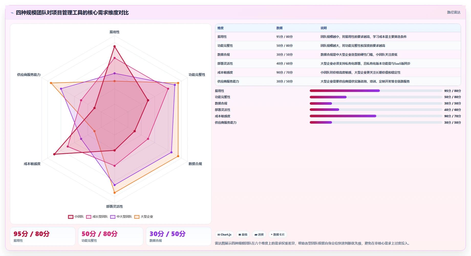Click the 数据卡片 tag chip
The width and height of the screenshot is (471, 256).
[278, 235]
